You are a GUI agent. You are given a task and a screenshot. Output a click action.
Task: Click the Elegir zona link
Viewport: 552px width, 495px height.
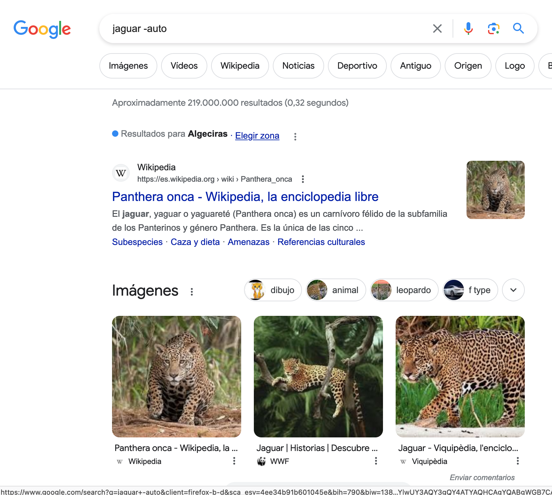tap(257, 136)
